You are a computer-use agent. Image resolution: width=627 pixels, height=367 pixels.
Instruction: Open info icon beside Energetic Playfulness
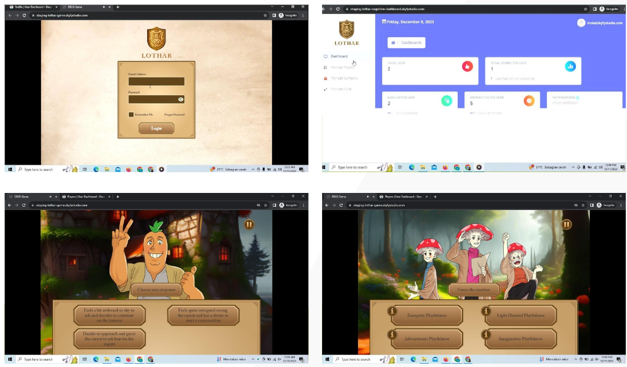pyautogui.click(x=392, y=311)
